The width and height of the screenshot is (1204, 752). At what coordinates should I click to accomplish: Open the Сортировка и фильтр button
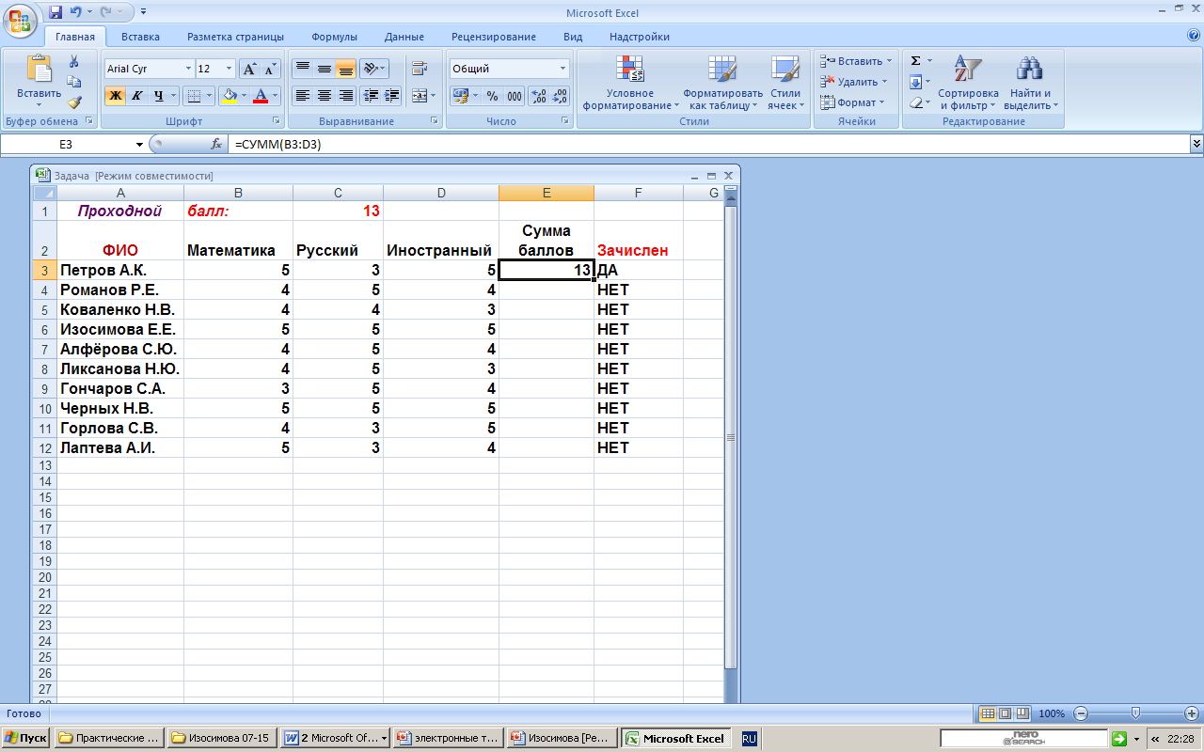click(967, 84)
